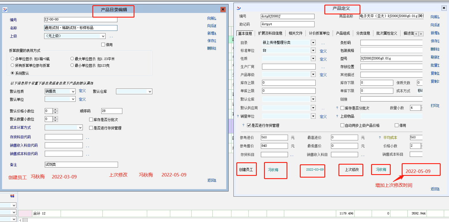Switch to the 扩展及科目信息 tab
The width and height of the screenshot is (449, 222).
coord(270,33)
